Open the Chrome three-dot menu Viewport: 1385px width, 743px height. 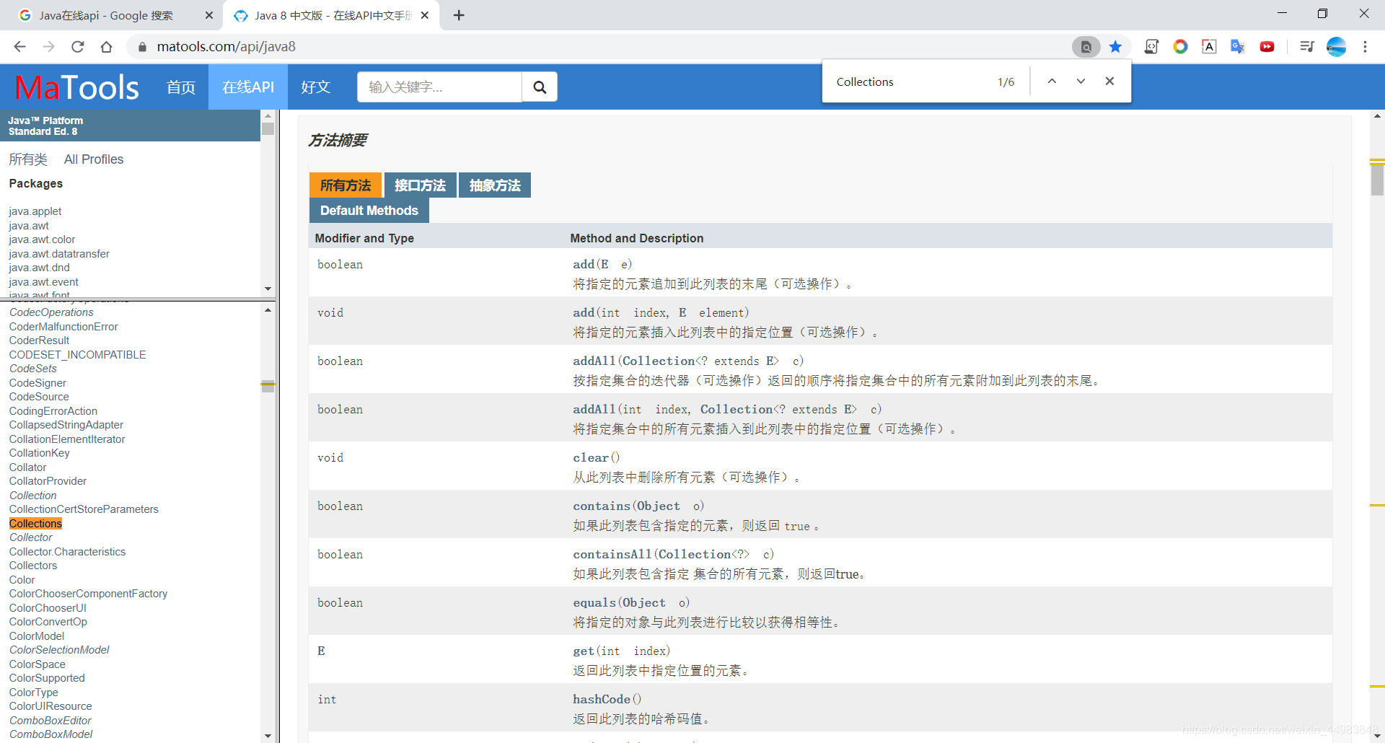(x=1365, y=47)
